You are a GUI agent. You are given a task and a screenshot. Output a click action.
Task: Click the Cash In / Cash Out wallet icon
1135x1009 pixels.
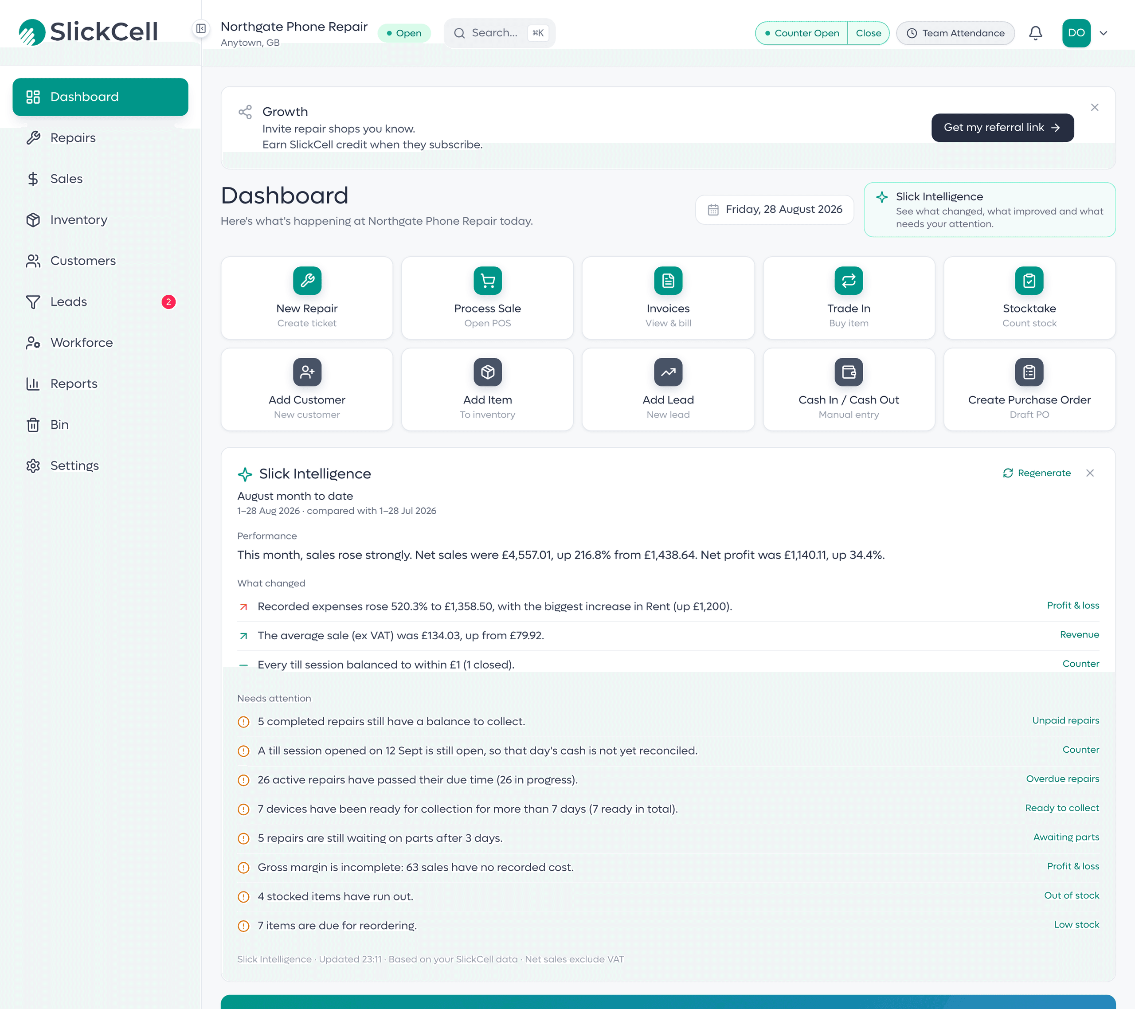849,372
